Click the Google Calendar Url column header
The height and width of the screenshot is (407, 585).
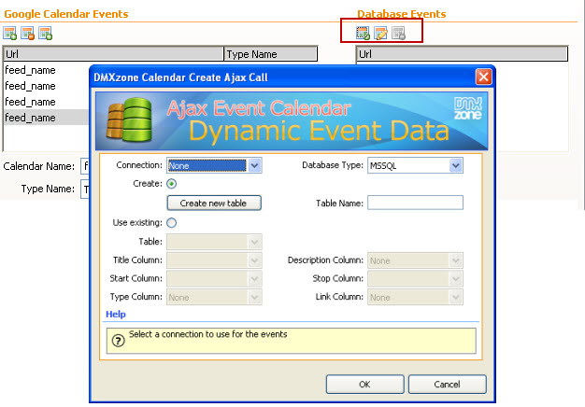(x=113, y=54)
